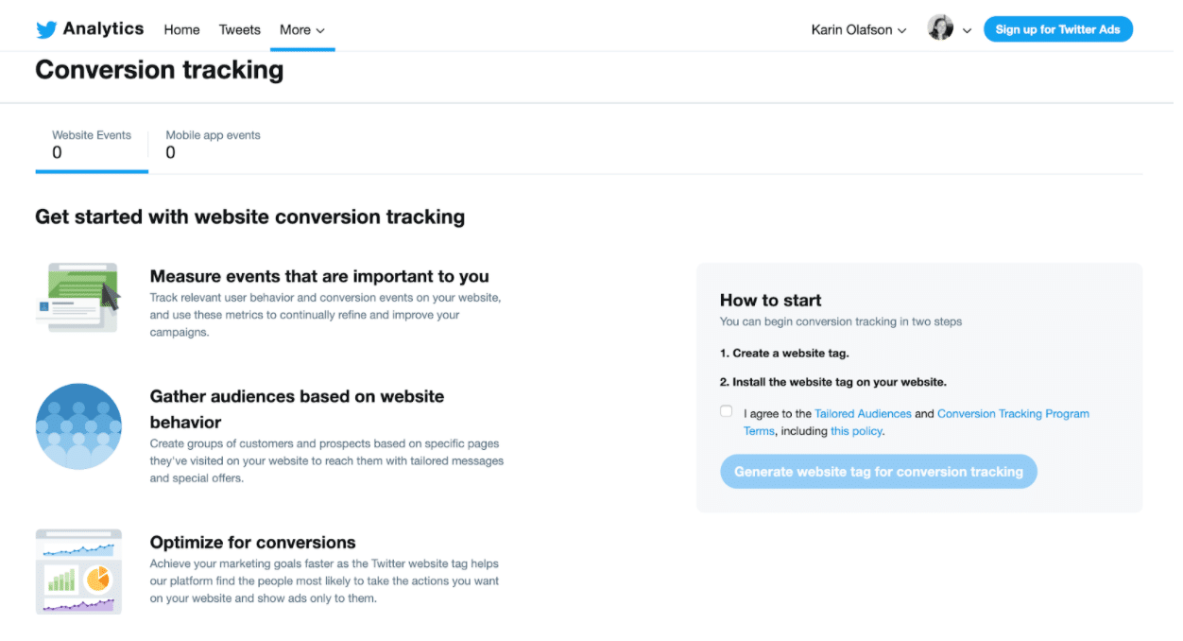Expand the chevron next to profile avatar
This screenshot has height=641, width=1183.
point(967,30)
